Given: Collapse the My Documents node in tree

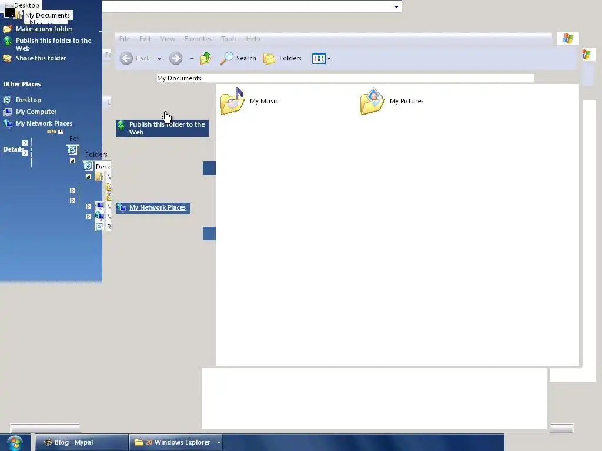Looking at the screenshot, I should click(88, 177).
